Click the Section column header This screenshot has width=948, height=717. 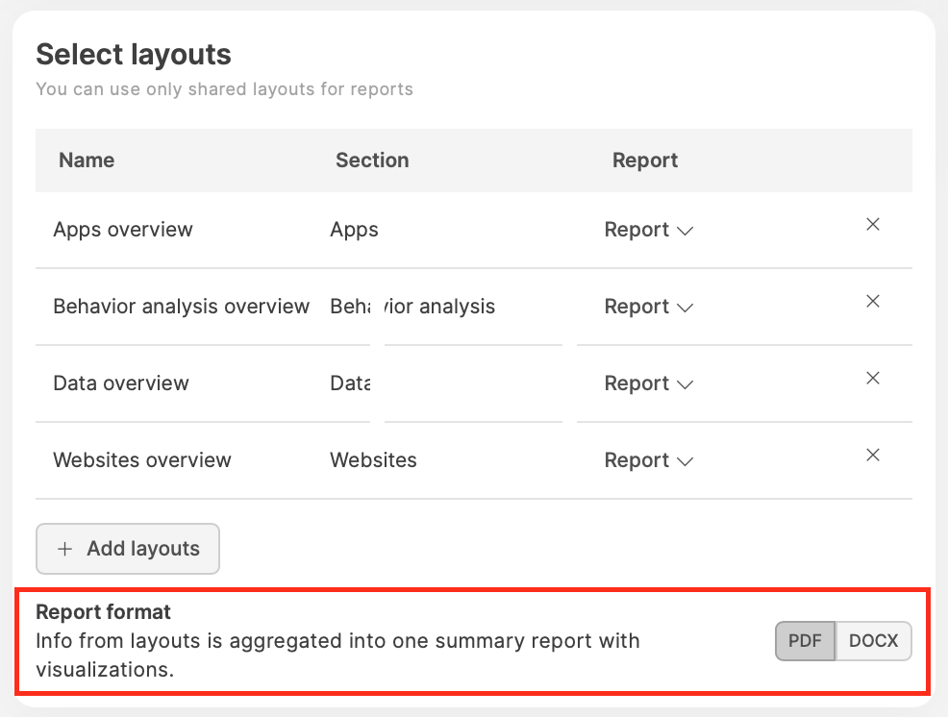(372, 161)
